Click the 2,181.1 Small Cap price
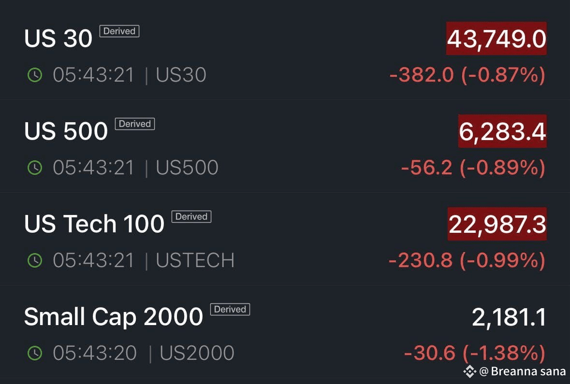This screenshot has height=384, width=570. [x=509, y=317]
